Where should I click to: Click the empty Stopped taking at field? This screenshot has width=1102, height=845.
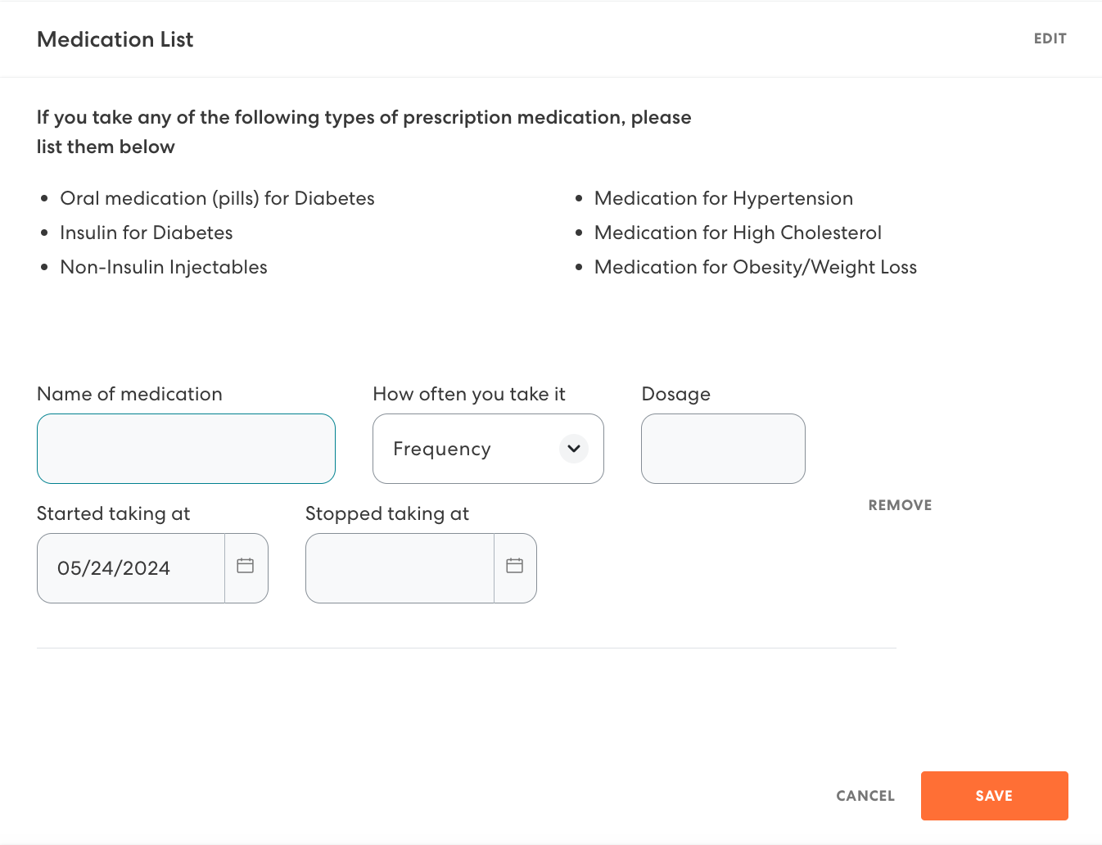[x=400, y=568]
